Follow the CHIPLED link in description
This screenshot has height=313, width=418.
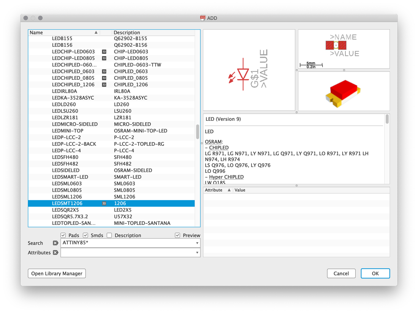tap(219, 148)
